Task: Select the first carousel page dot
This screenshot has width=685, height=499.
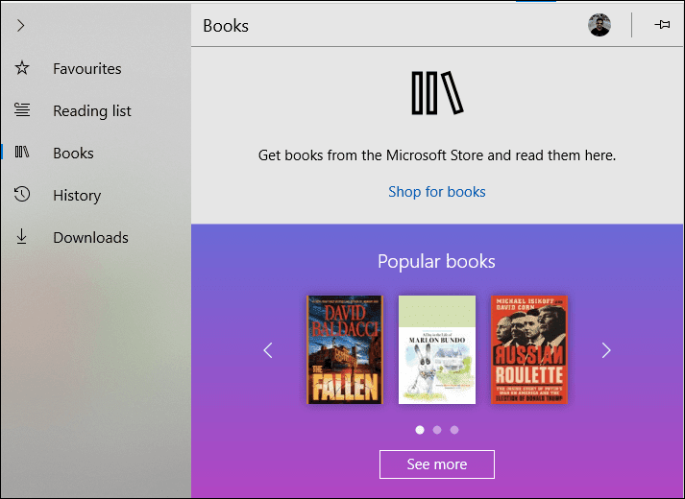Action: [420, 430]
